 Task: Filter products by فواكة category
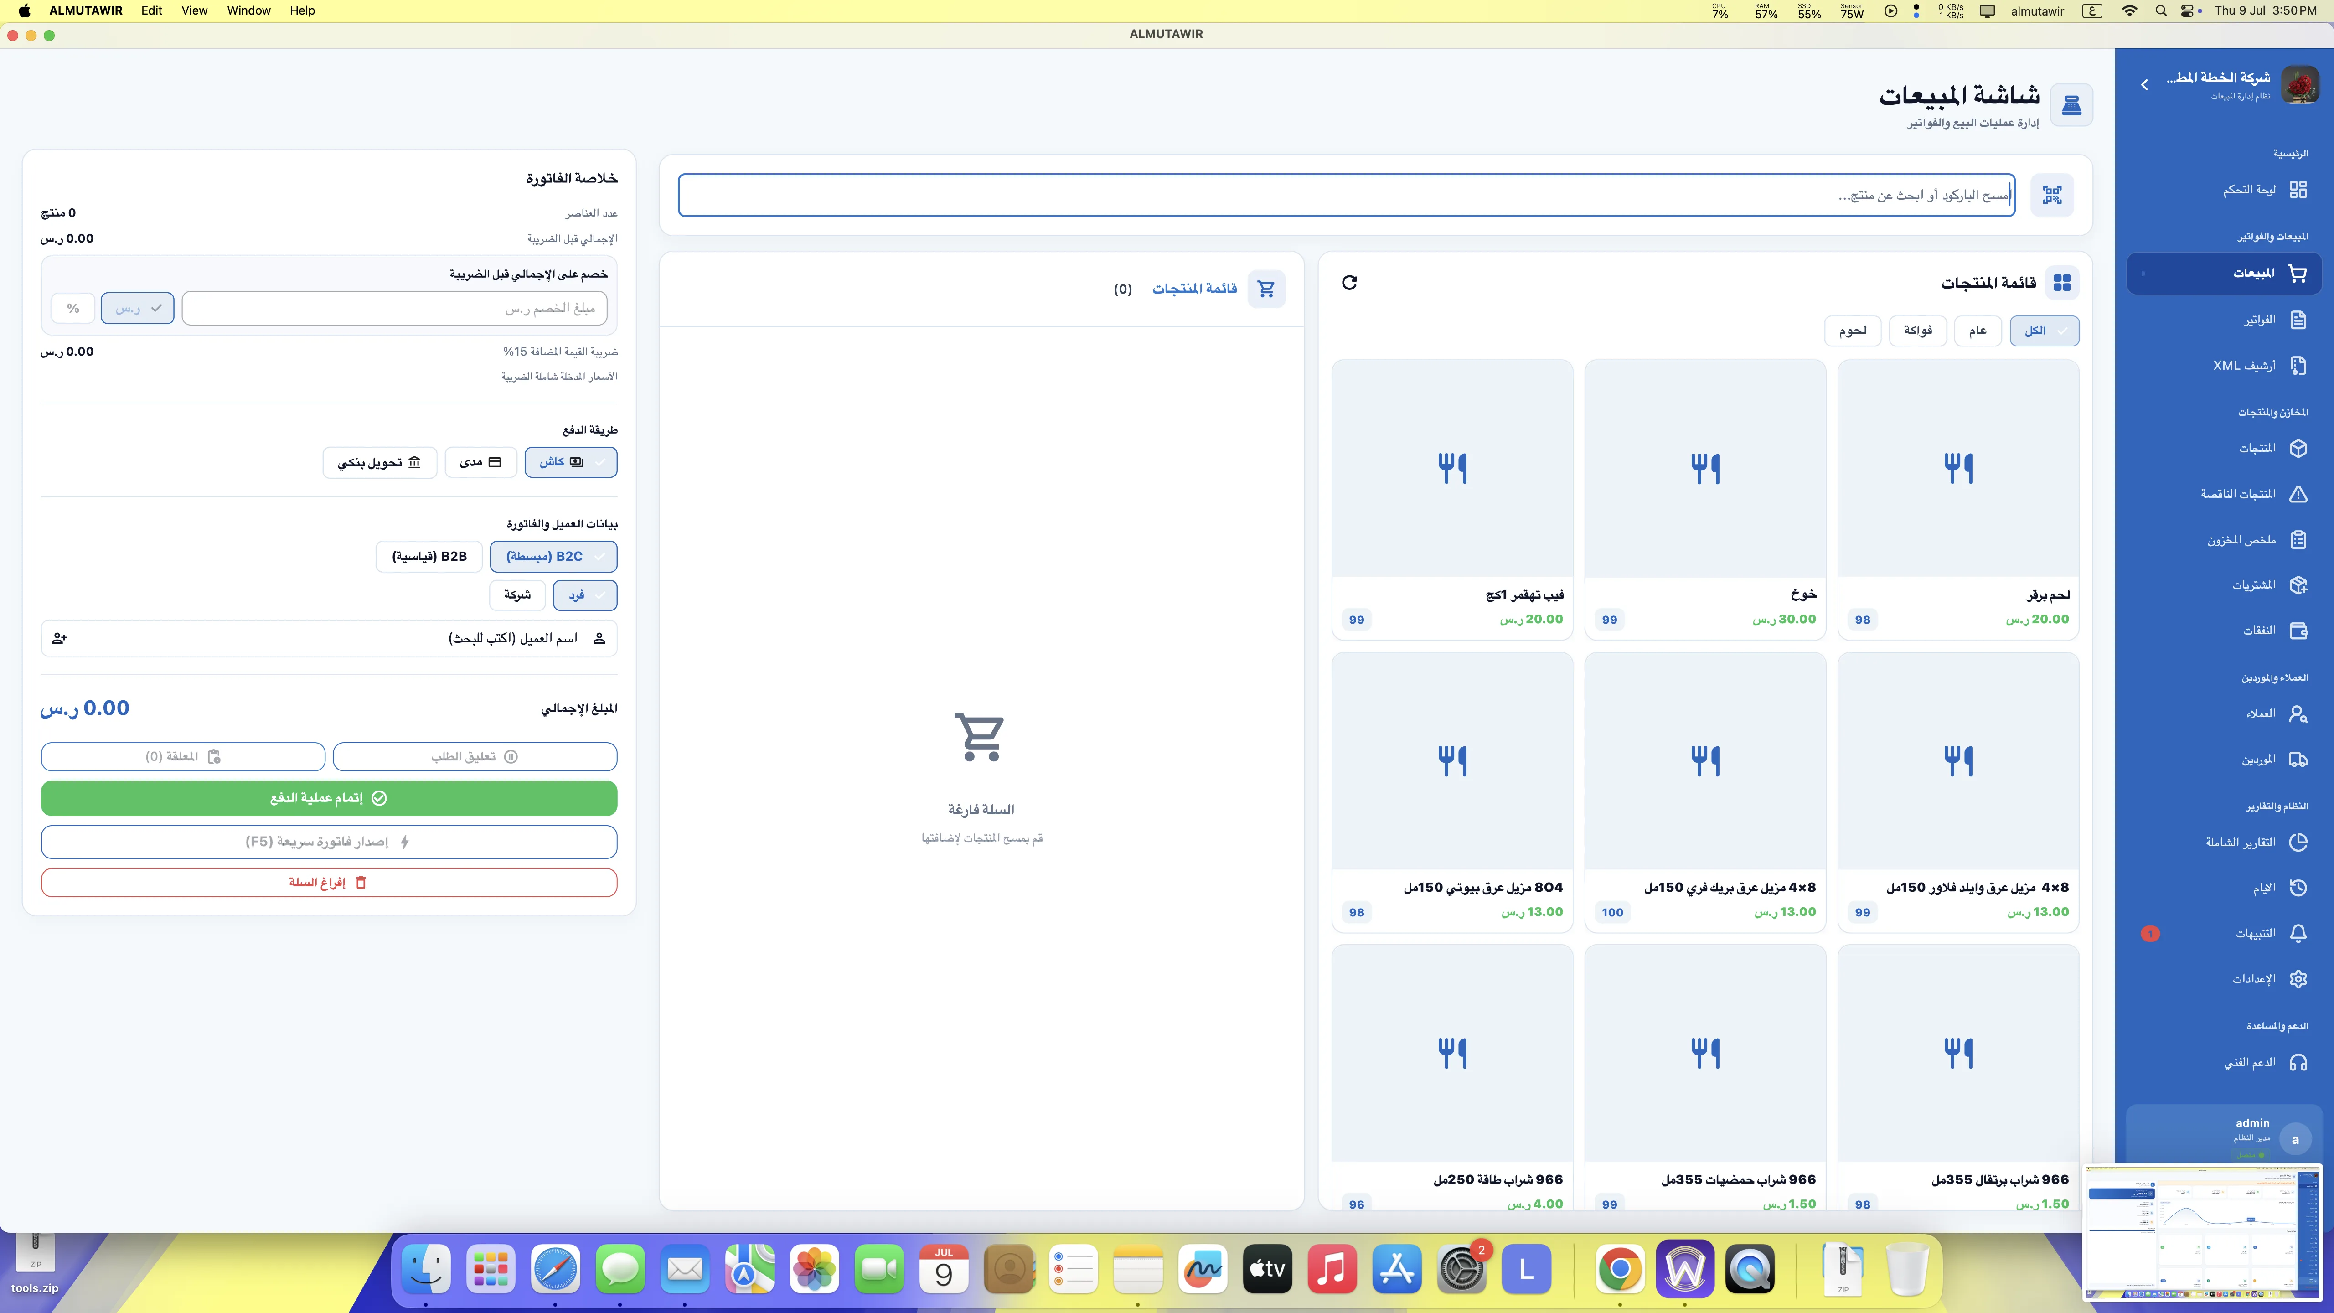pyautogui.click(x=1918, y=331)
